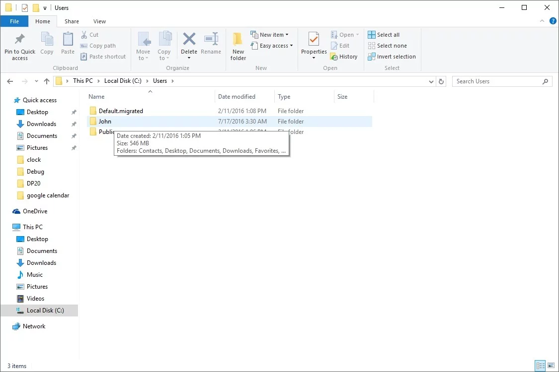Expand the address bar history dropdown
The width and height of the screenshot is (559, 372).
tap(431, 81)
